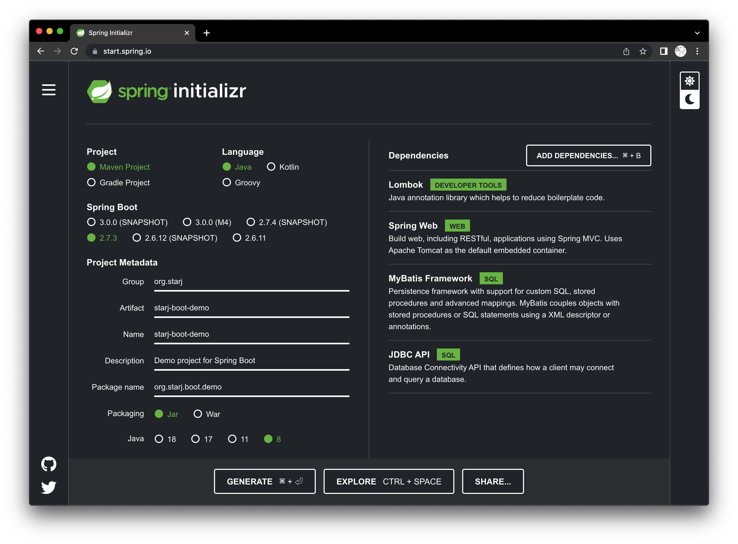Image resolution: width=738 pixels, height=544 pixels.
Task: Select Gradle Project radio button
Action: coord(92,182)
